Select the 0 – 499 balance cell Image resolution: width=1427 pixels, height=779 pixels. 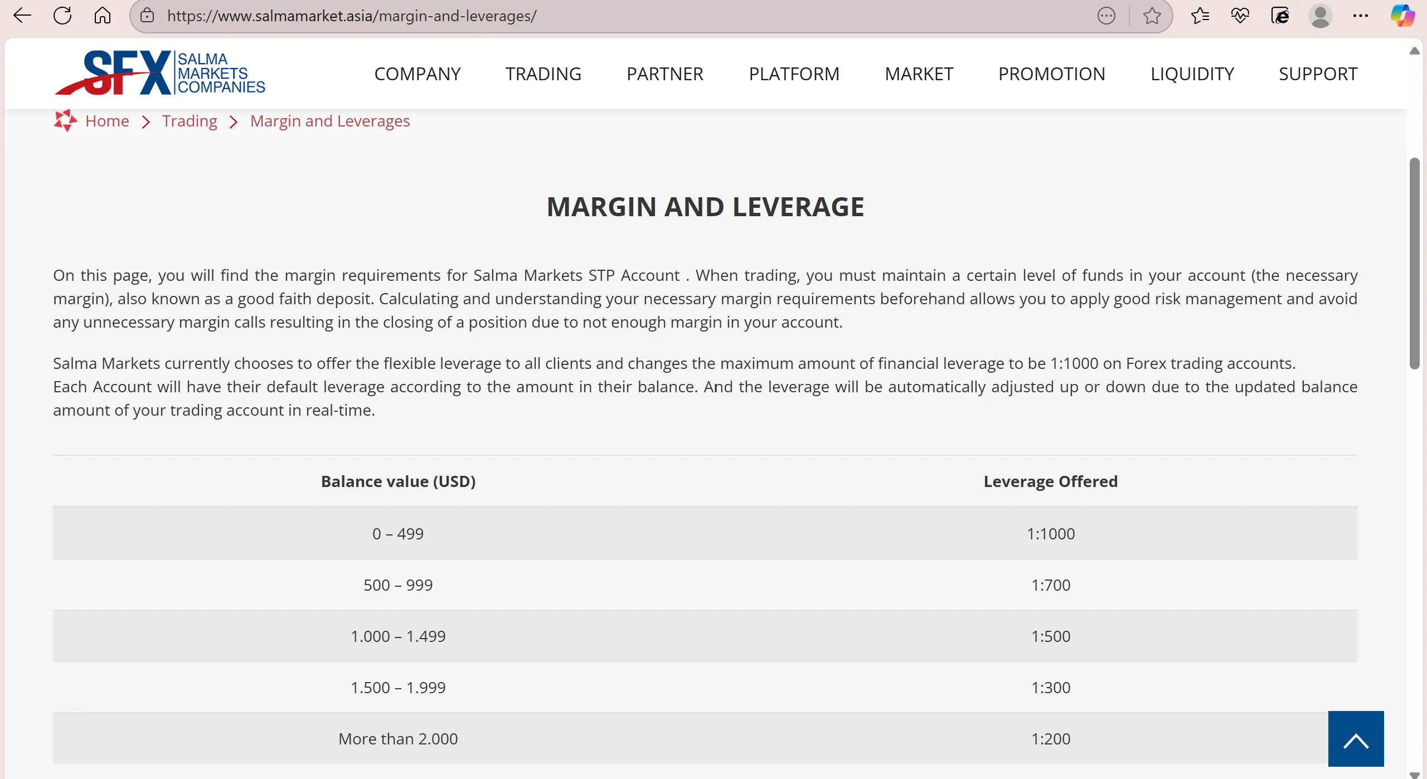pos(398,533)
